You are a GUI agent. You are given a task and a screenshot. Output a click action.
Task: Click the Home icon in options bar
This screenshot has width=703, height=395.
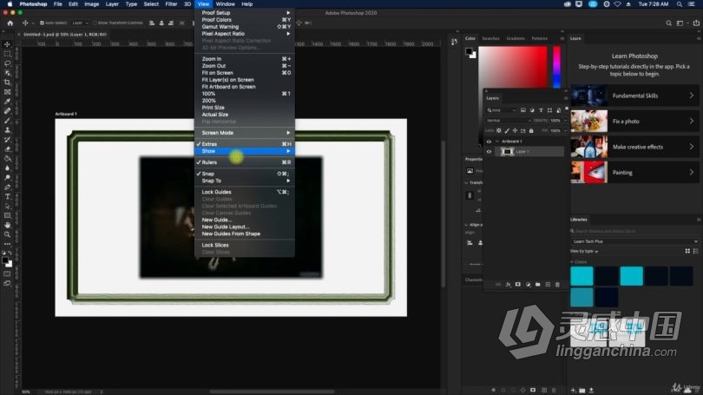click(10, 23)
